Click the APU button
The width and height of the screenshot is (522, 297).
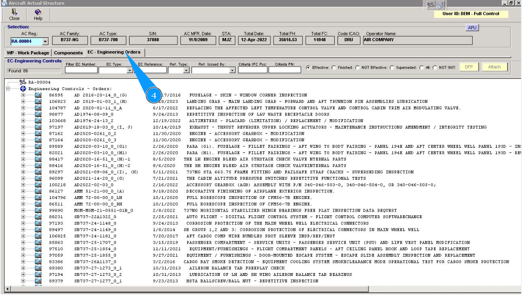tap(472, 28)
